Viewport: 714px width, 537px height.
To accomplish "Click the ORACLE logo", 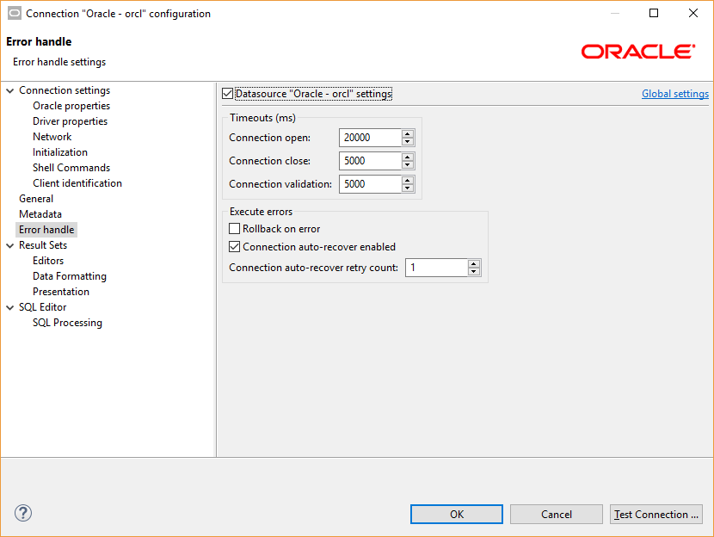I will [x=637, y=52].
